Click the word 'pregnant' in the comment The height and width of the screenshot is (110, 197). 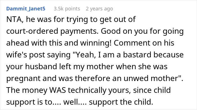23,78
